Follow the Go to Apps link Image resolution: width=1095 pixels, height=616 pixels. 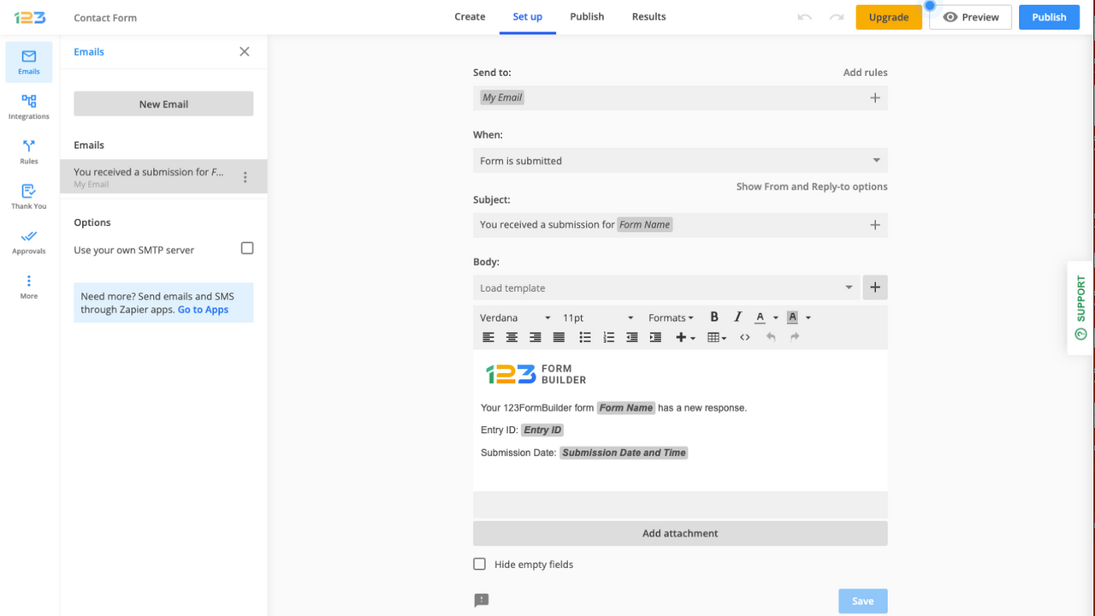tap(203, 310)
